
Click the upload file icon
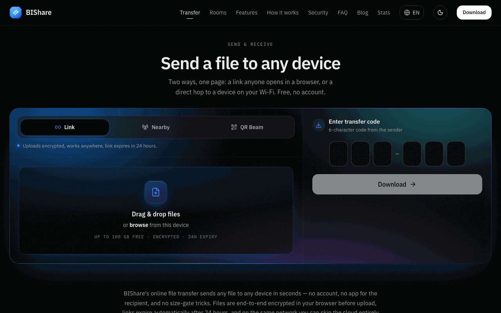(156, 192)
